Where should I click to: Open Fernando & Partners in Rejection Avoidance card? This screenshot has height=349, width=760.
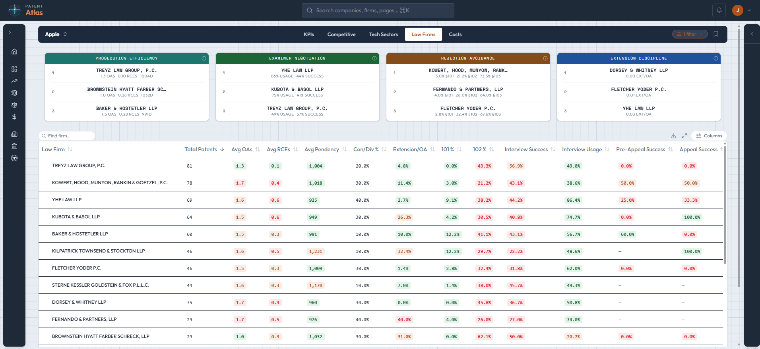tap(468, 92)
